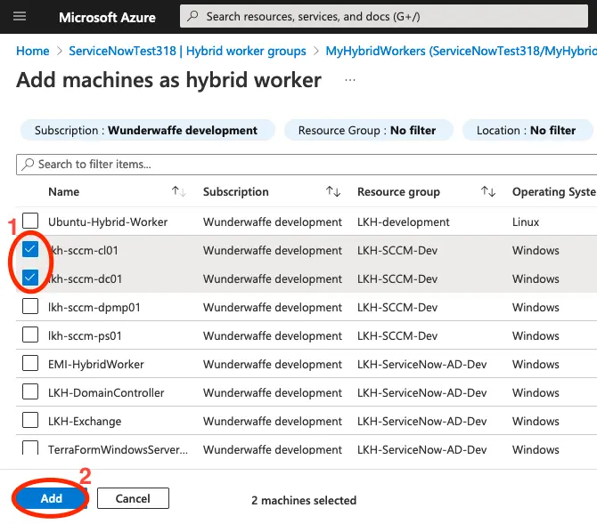
Task: Click the Microsoft Azure logo text
Action: [107, 17]
